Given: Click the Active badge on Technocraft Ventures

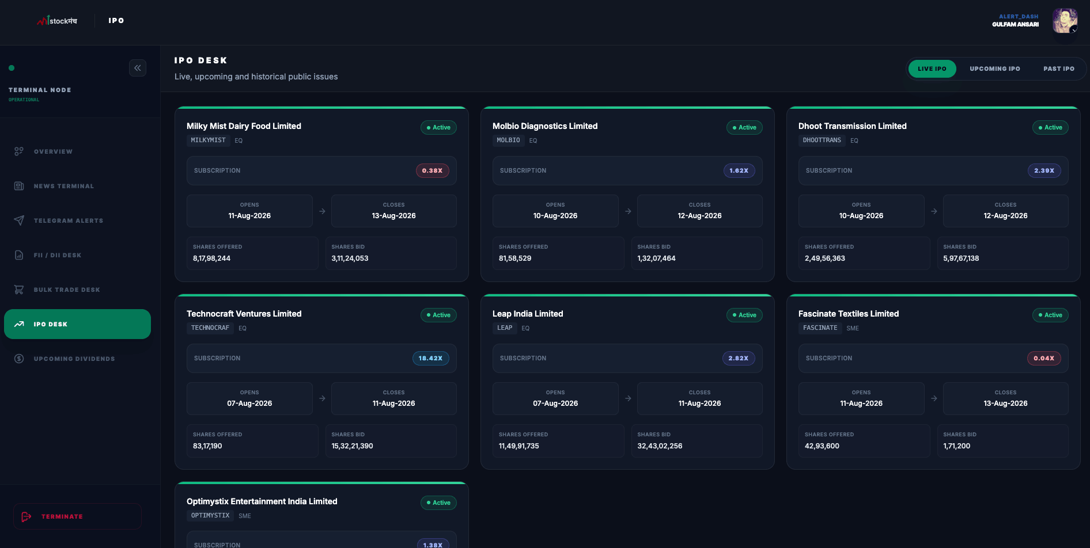Looking at the screenshot, I should coord(438,315).
